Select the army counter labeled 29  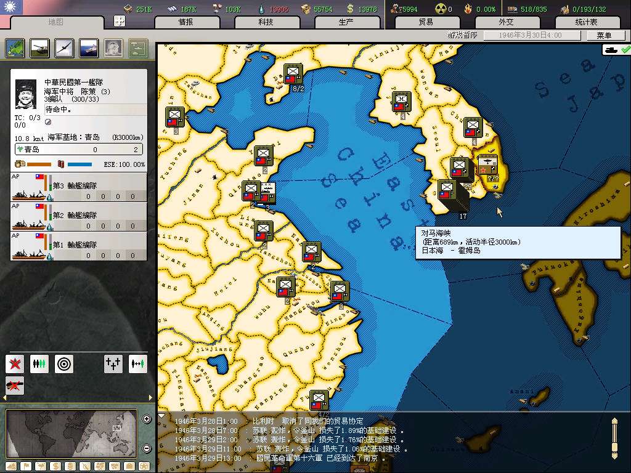coord(460,168)
